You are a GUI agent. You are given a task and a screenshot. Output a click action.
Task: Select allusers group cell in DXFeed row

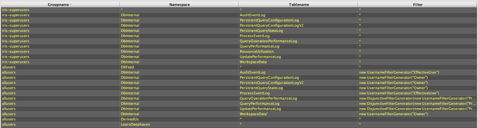tap(9, 67)
